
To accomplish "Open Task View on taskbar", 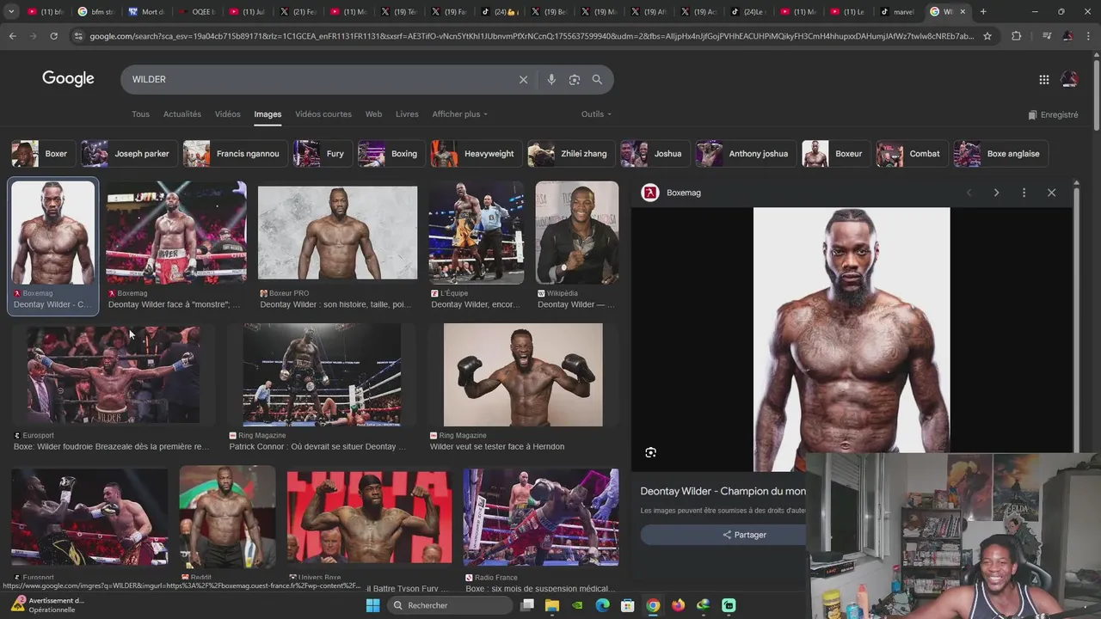I will pyautogui.click(x=527, y=605).
